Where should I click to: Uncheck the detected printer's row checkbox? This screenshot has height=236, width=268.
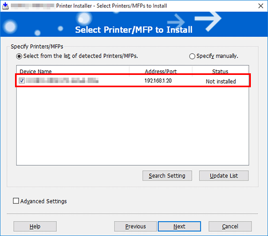[x=22, y=81]
